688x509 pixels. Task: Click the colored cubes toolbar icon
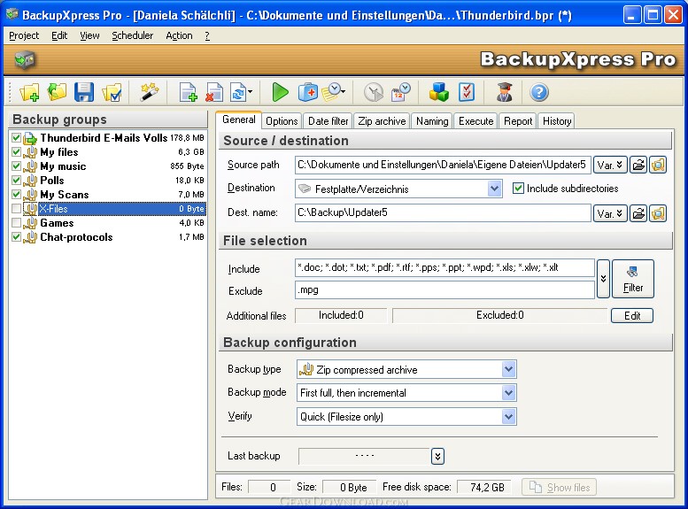439,93
